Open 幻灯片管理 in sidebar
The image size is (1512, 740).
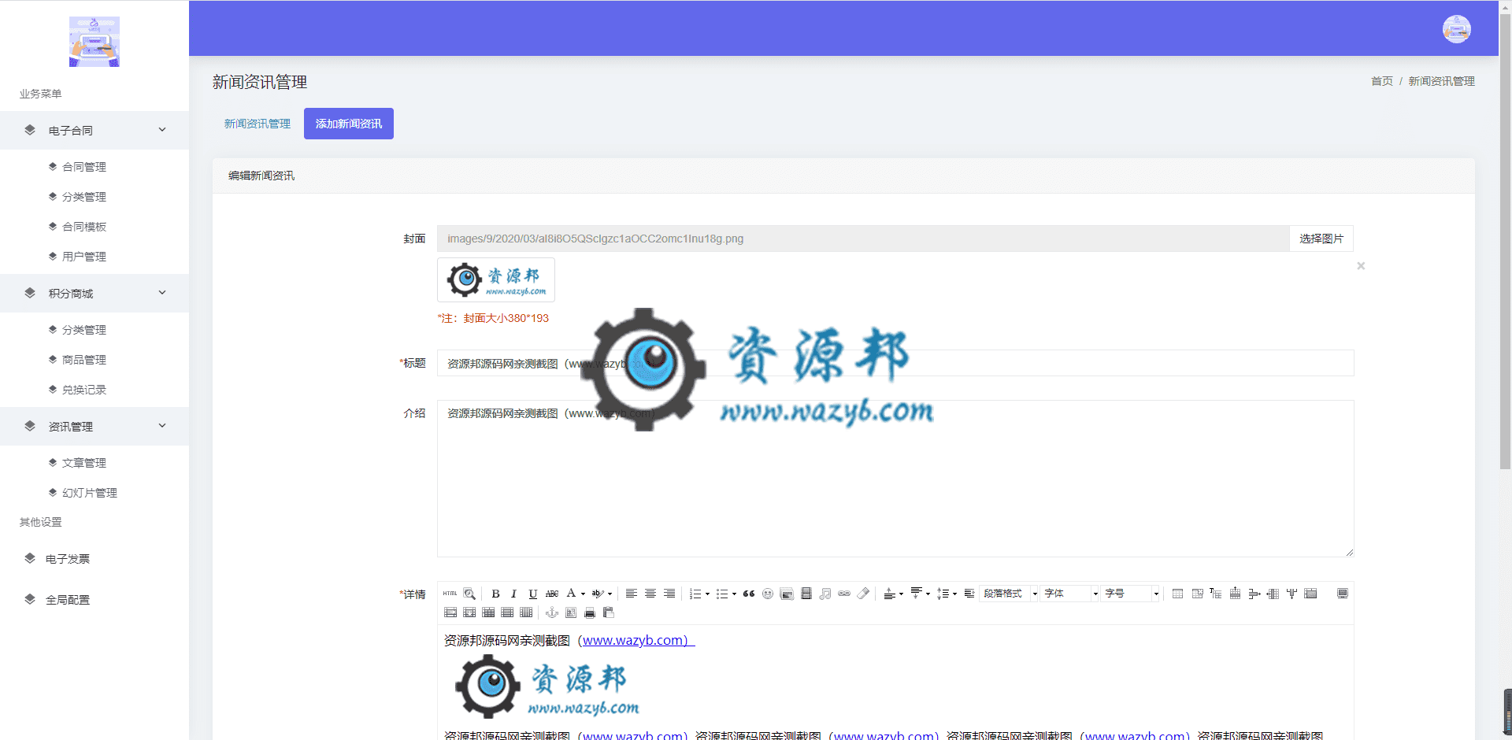coord(89,493)
